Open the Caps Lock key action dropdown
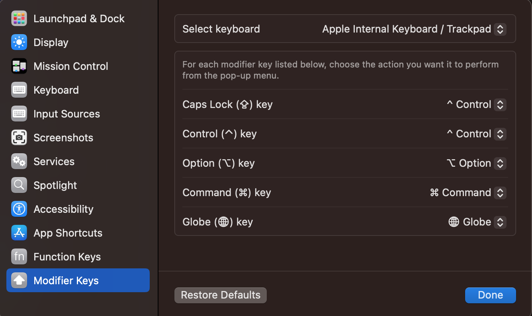Screen dimensions: 532x316 pos(500,104)
